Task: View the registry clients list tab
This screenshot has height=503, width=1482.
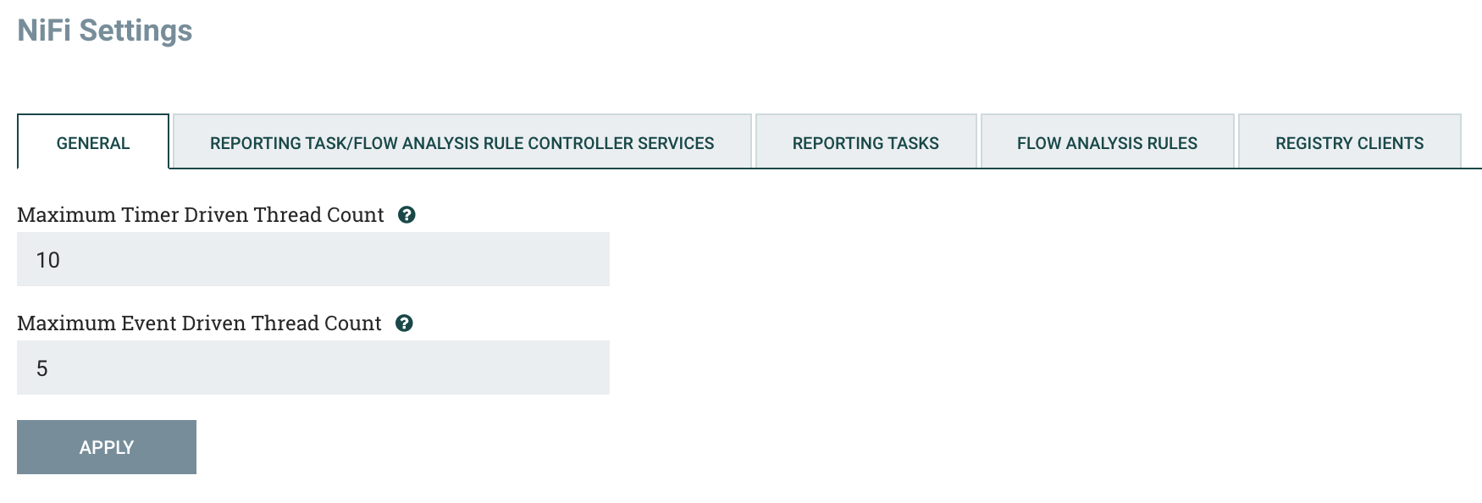Action: click(x=1349, y=142)
